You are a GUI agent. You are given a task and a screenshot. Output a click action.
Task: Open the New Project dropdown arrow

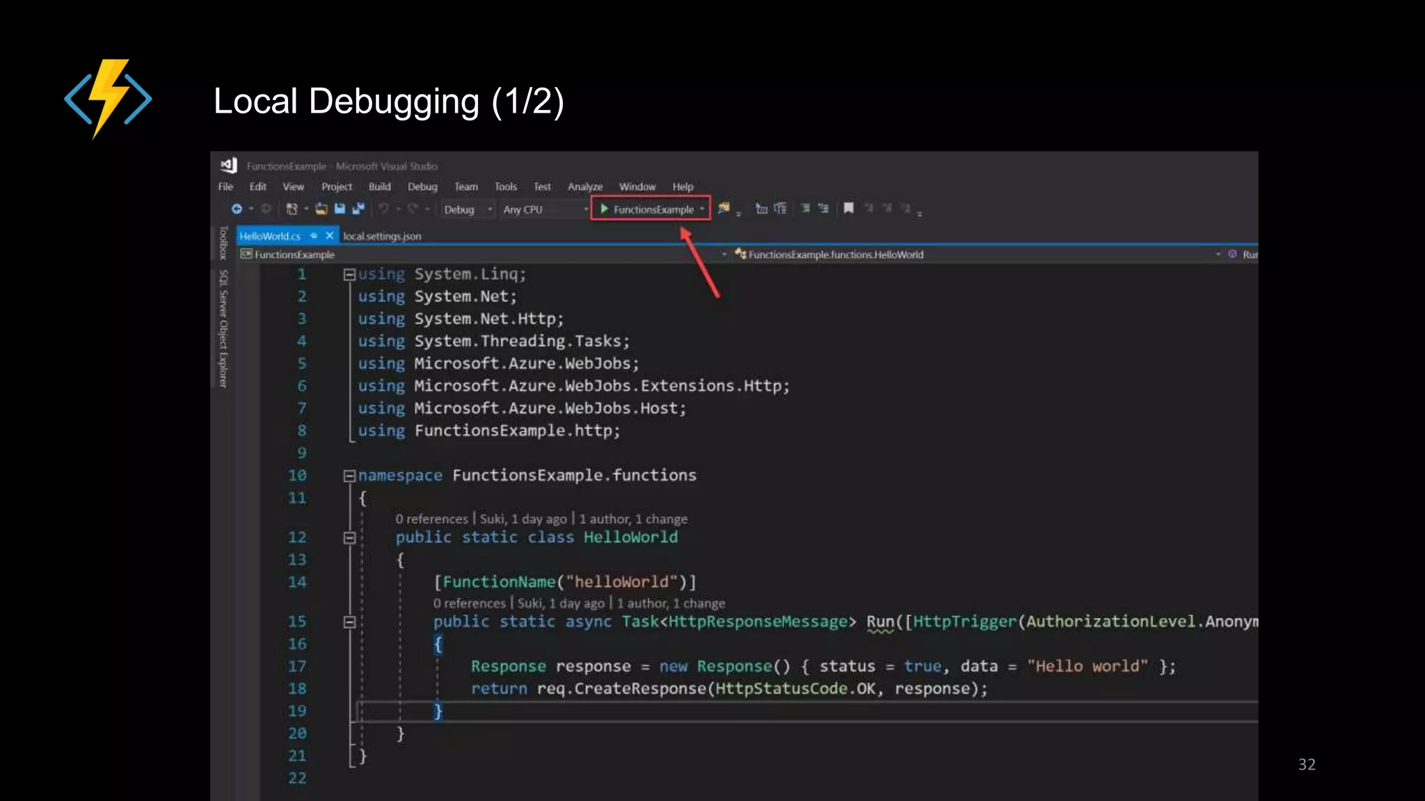pyautogui.click(x=306, y=209)
